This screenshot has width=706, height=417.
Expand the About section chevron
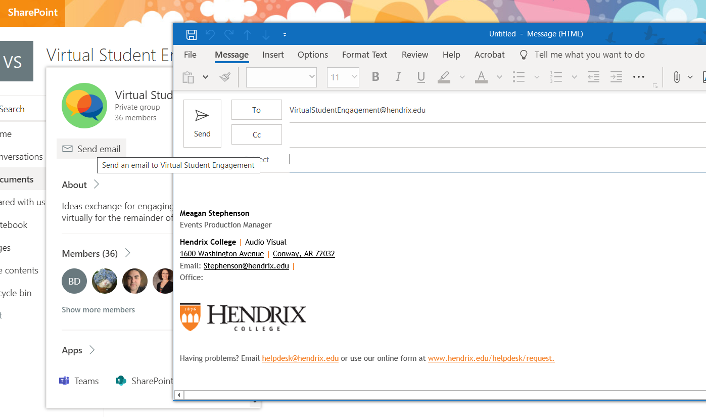coord(97,184)
